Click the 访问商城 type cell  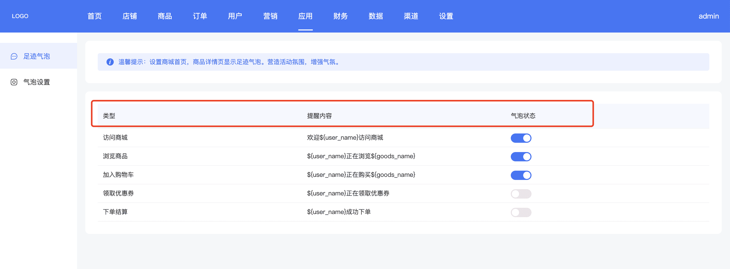click(115, 138)
